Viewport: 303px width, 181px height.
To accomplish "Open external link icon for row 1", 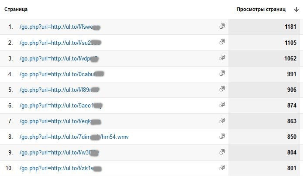I will coord(222,27).
